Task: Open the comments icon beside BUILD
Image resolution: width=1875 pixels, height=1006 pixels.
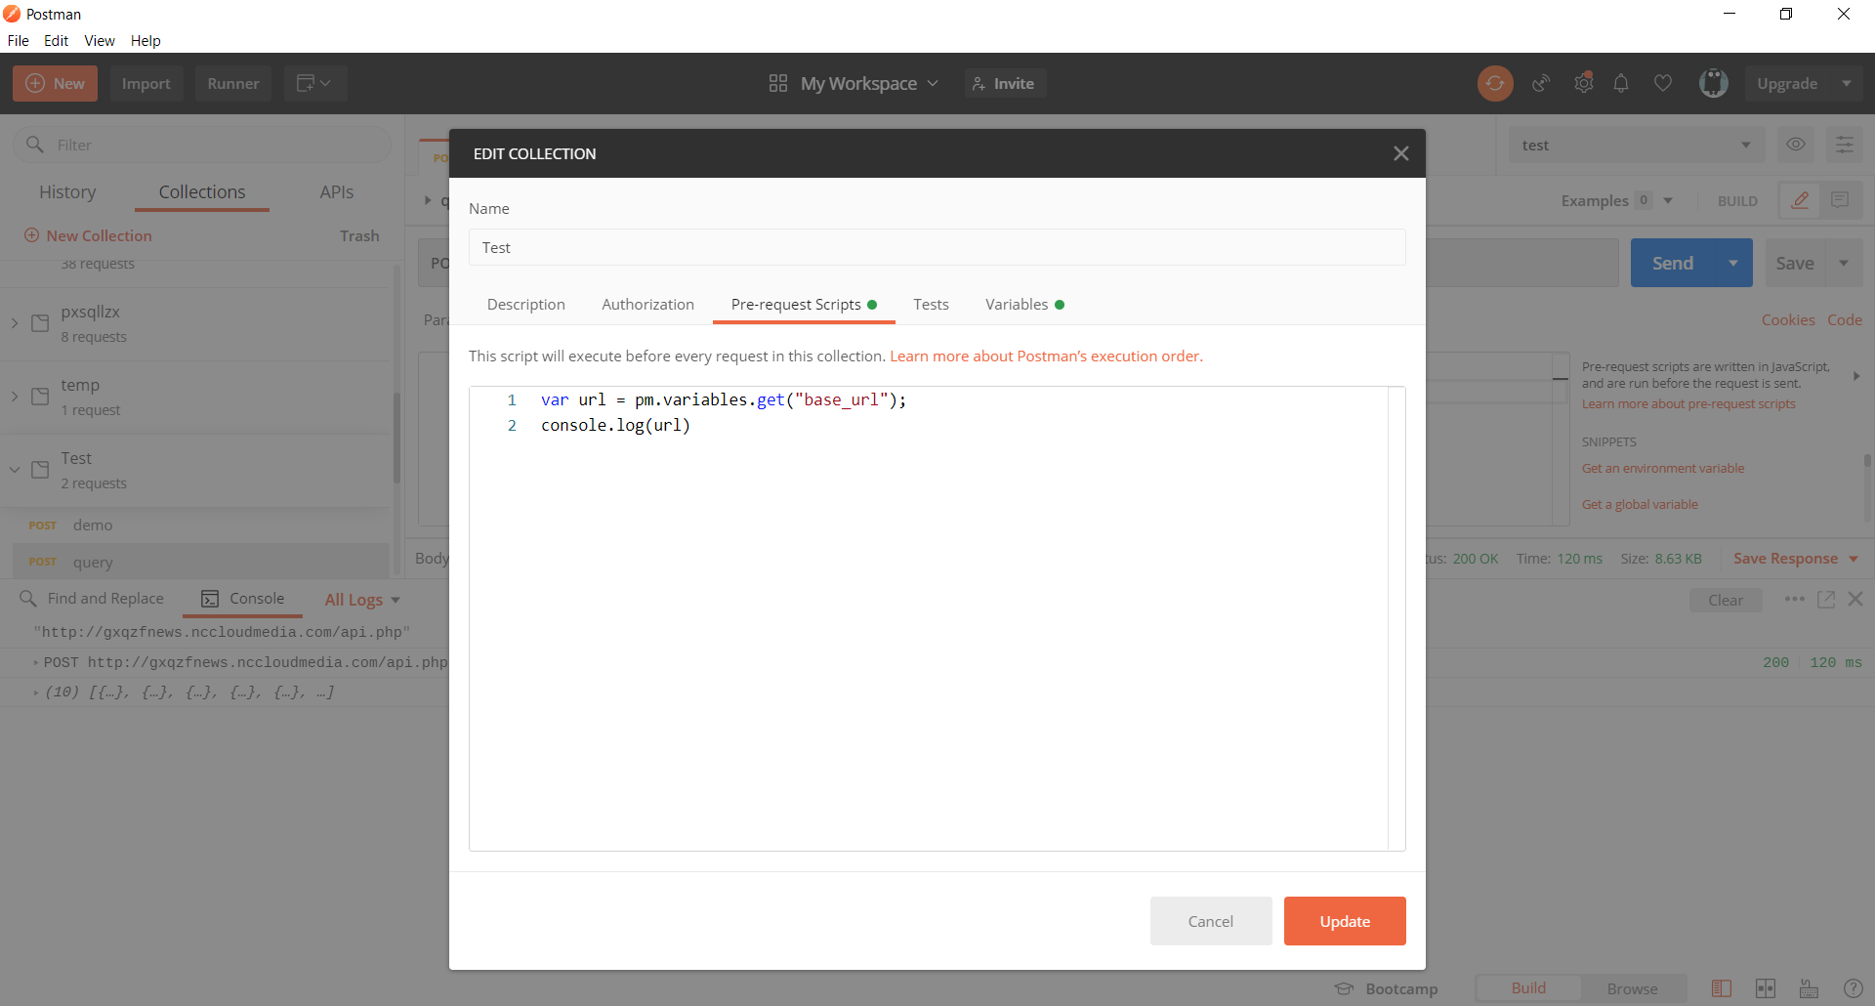Action: [x=1840, y=200]
